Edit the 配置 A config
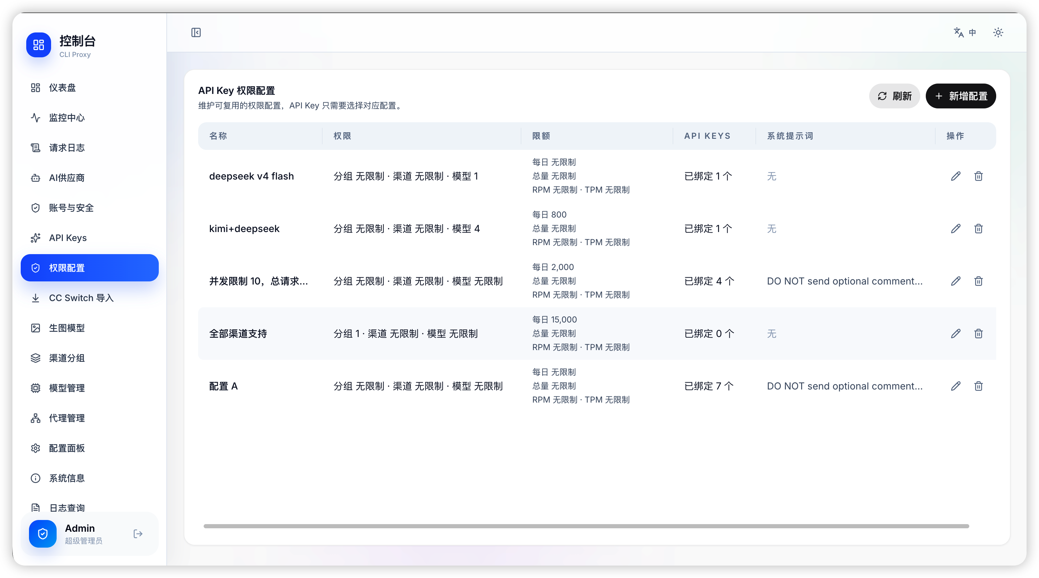Viewport: 1039px width, 578px height. coord(955,386)
